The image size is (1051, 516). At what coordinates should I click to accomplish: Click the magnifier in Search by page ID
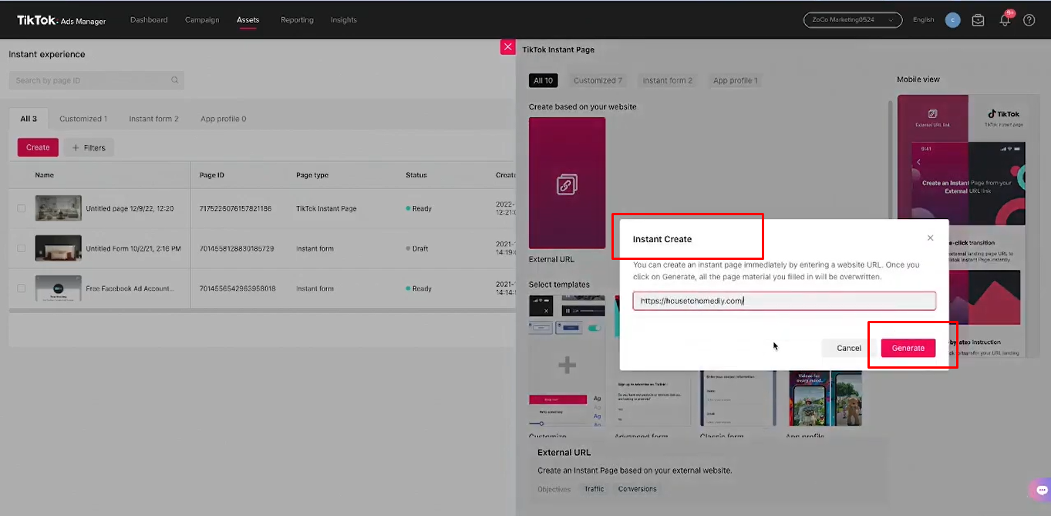175,80
